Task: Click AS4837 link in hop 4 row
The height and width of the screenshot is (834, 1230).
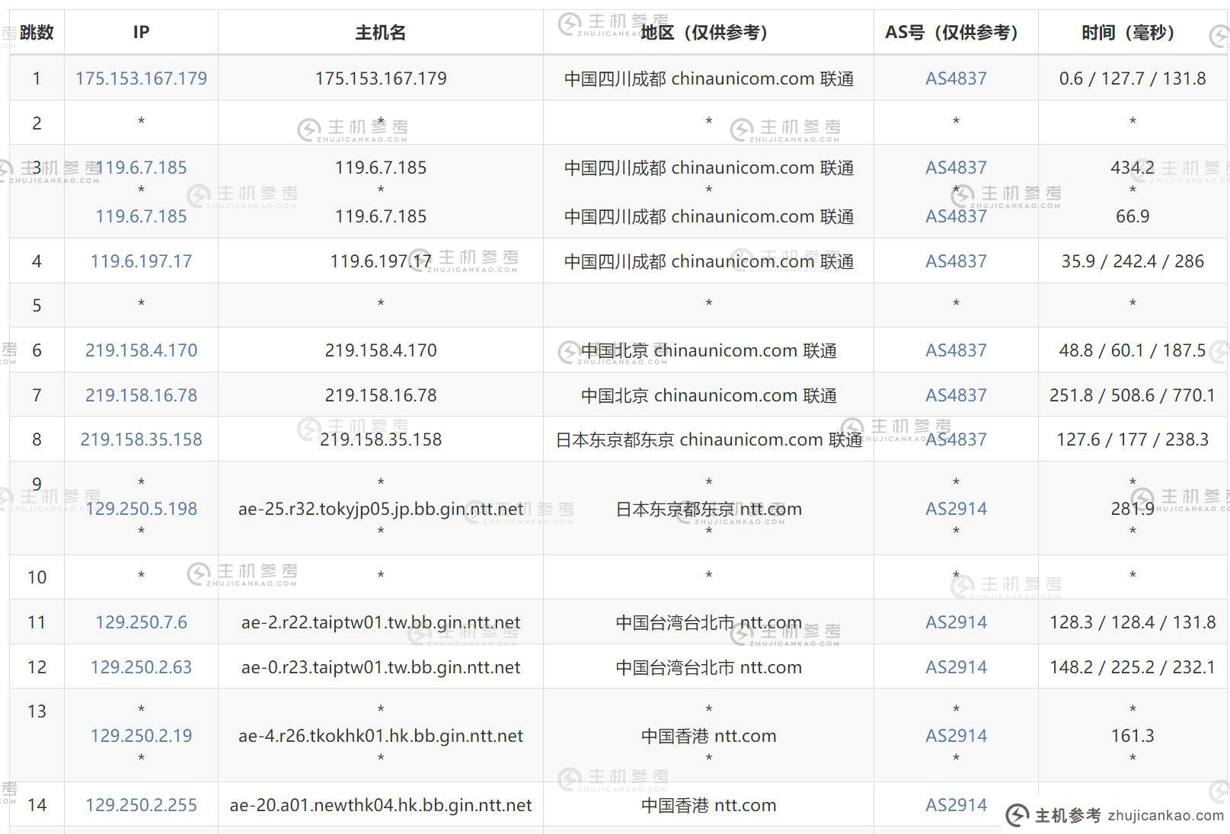Action: [956, 261]
